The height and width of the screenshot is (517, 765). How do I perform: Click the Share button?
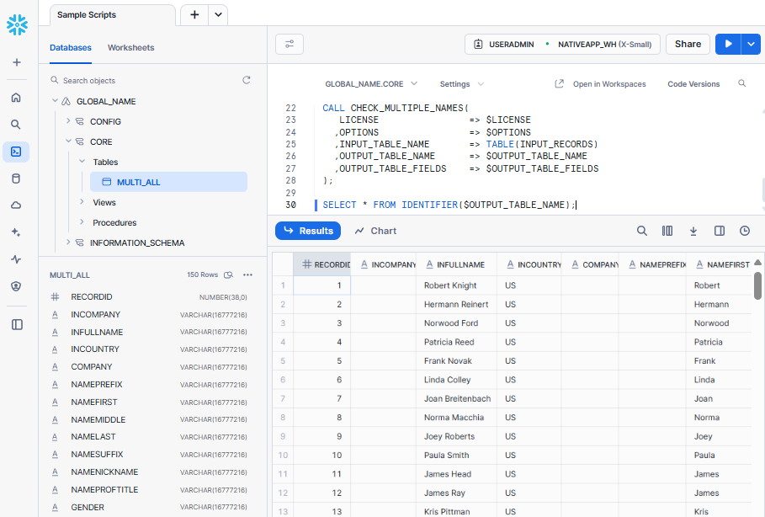688,44
